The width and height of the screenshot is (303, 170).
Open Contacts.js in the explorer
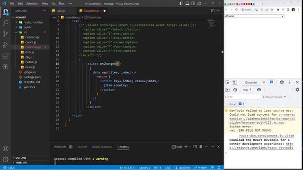click(x=32, y=37)
